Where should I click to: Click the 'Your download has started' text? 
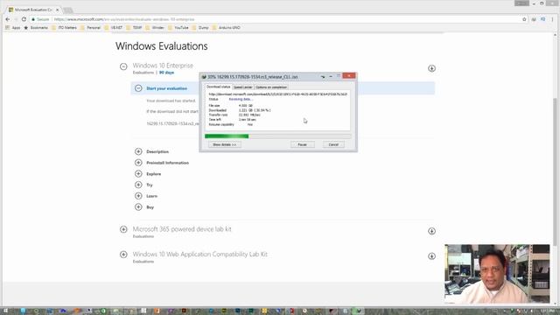171,101
